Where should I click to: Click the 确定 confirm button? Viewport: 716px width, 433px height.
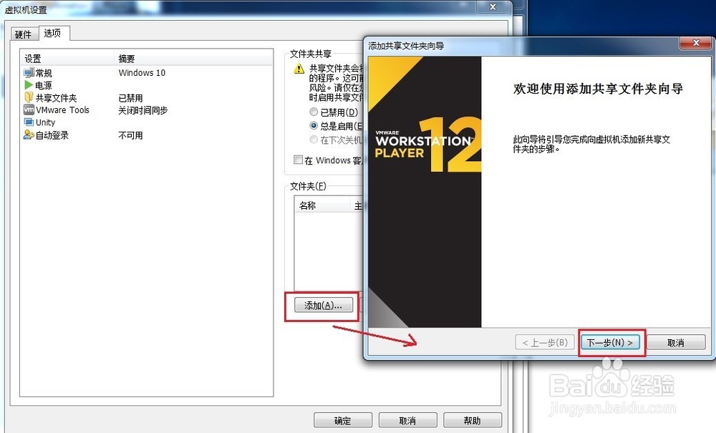343,420
